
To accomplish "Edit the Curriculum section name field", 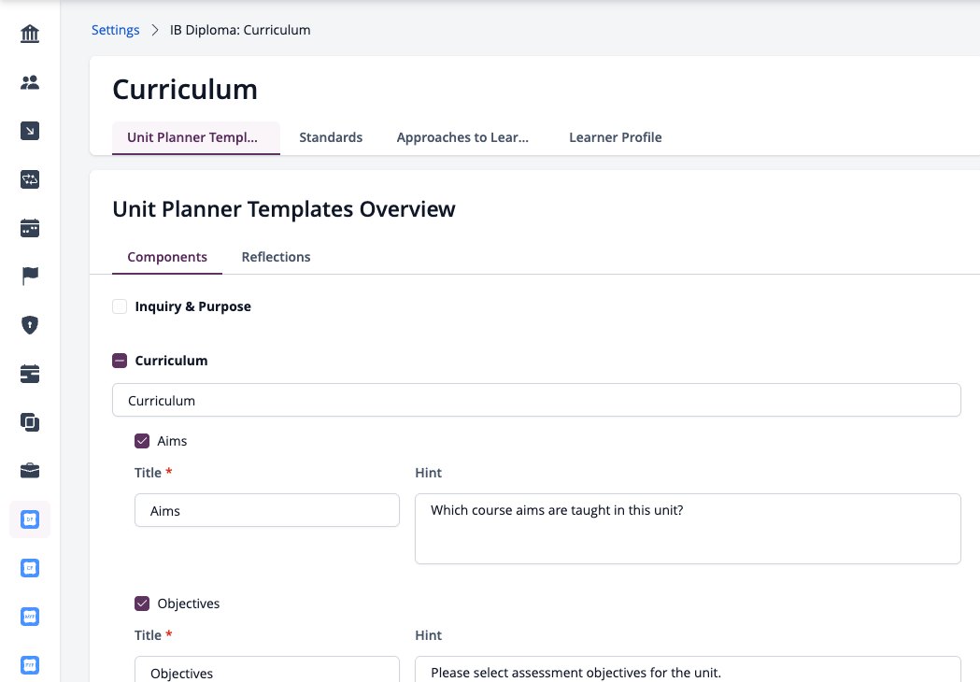I will 536,400.
